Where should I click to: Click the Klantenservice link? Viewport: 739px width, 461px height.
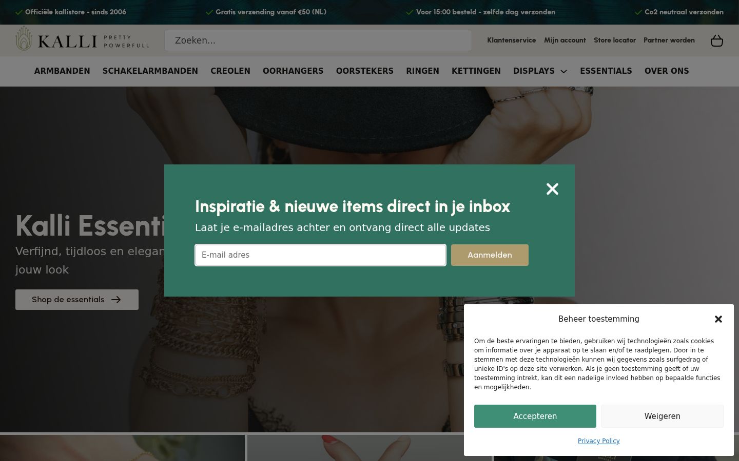point(511,40)
